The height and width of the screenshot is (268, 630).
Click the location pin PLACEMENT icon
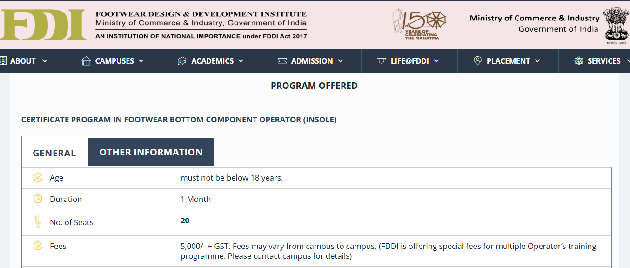tap(477, 61)
